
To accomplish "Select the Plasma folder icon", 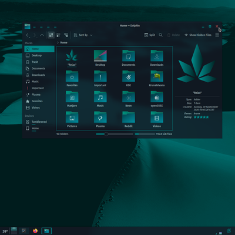I will (x=100, y=117).
